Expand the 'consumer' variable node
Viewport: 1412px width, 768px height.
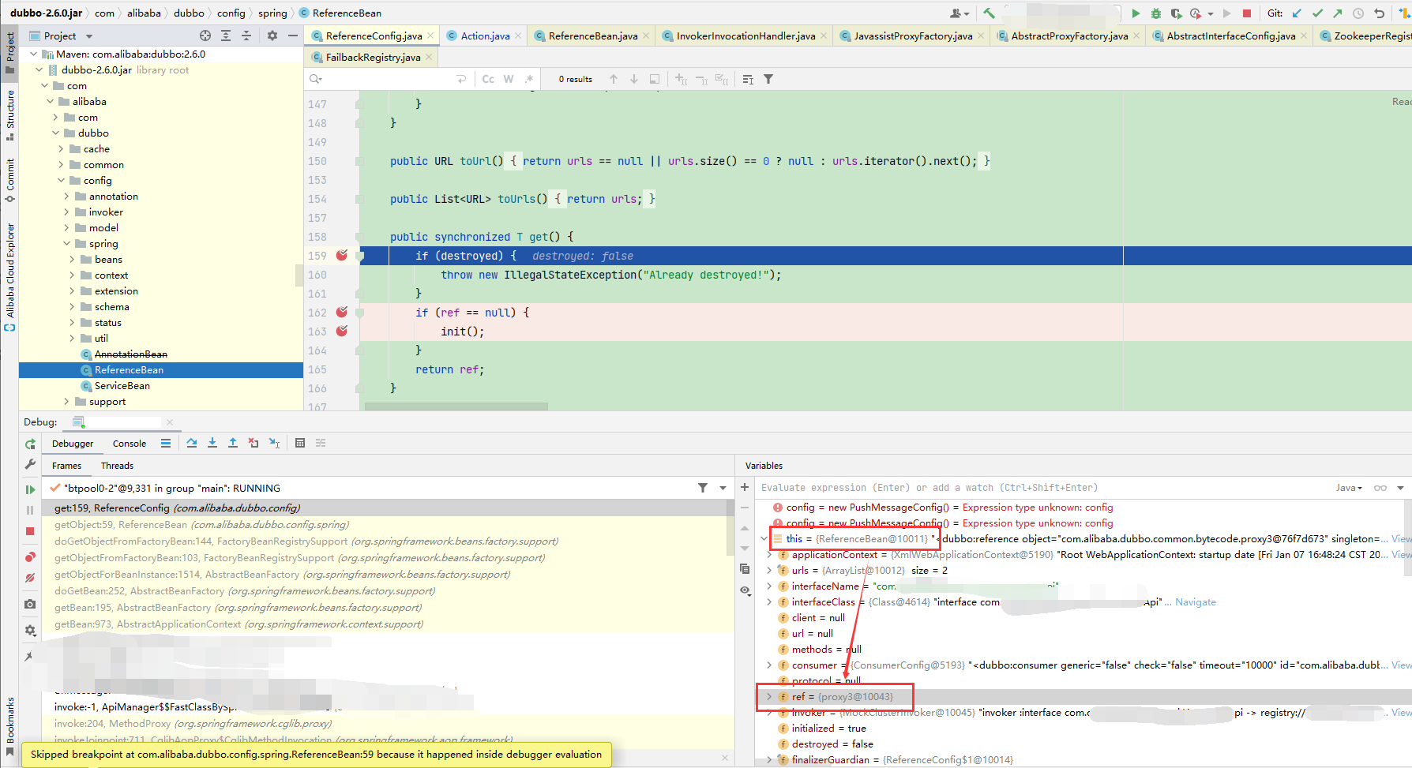click(x=769, y=665)
